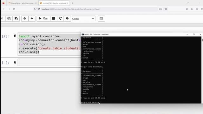203x114 pixels.
Task: Open a new browser tab
Action: pyautogui.click(x=73, y=3)
